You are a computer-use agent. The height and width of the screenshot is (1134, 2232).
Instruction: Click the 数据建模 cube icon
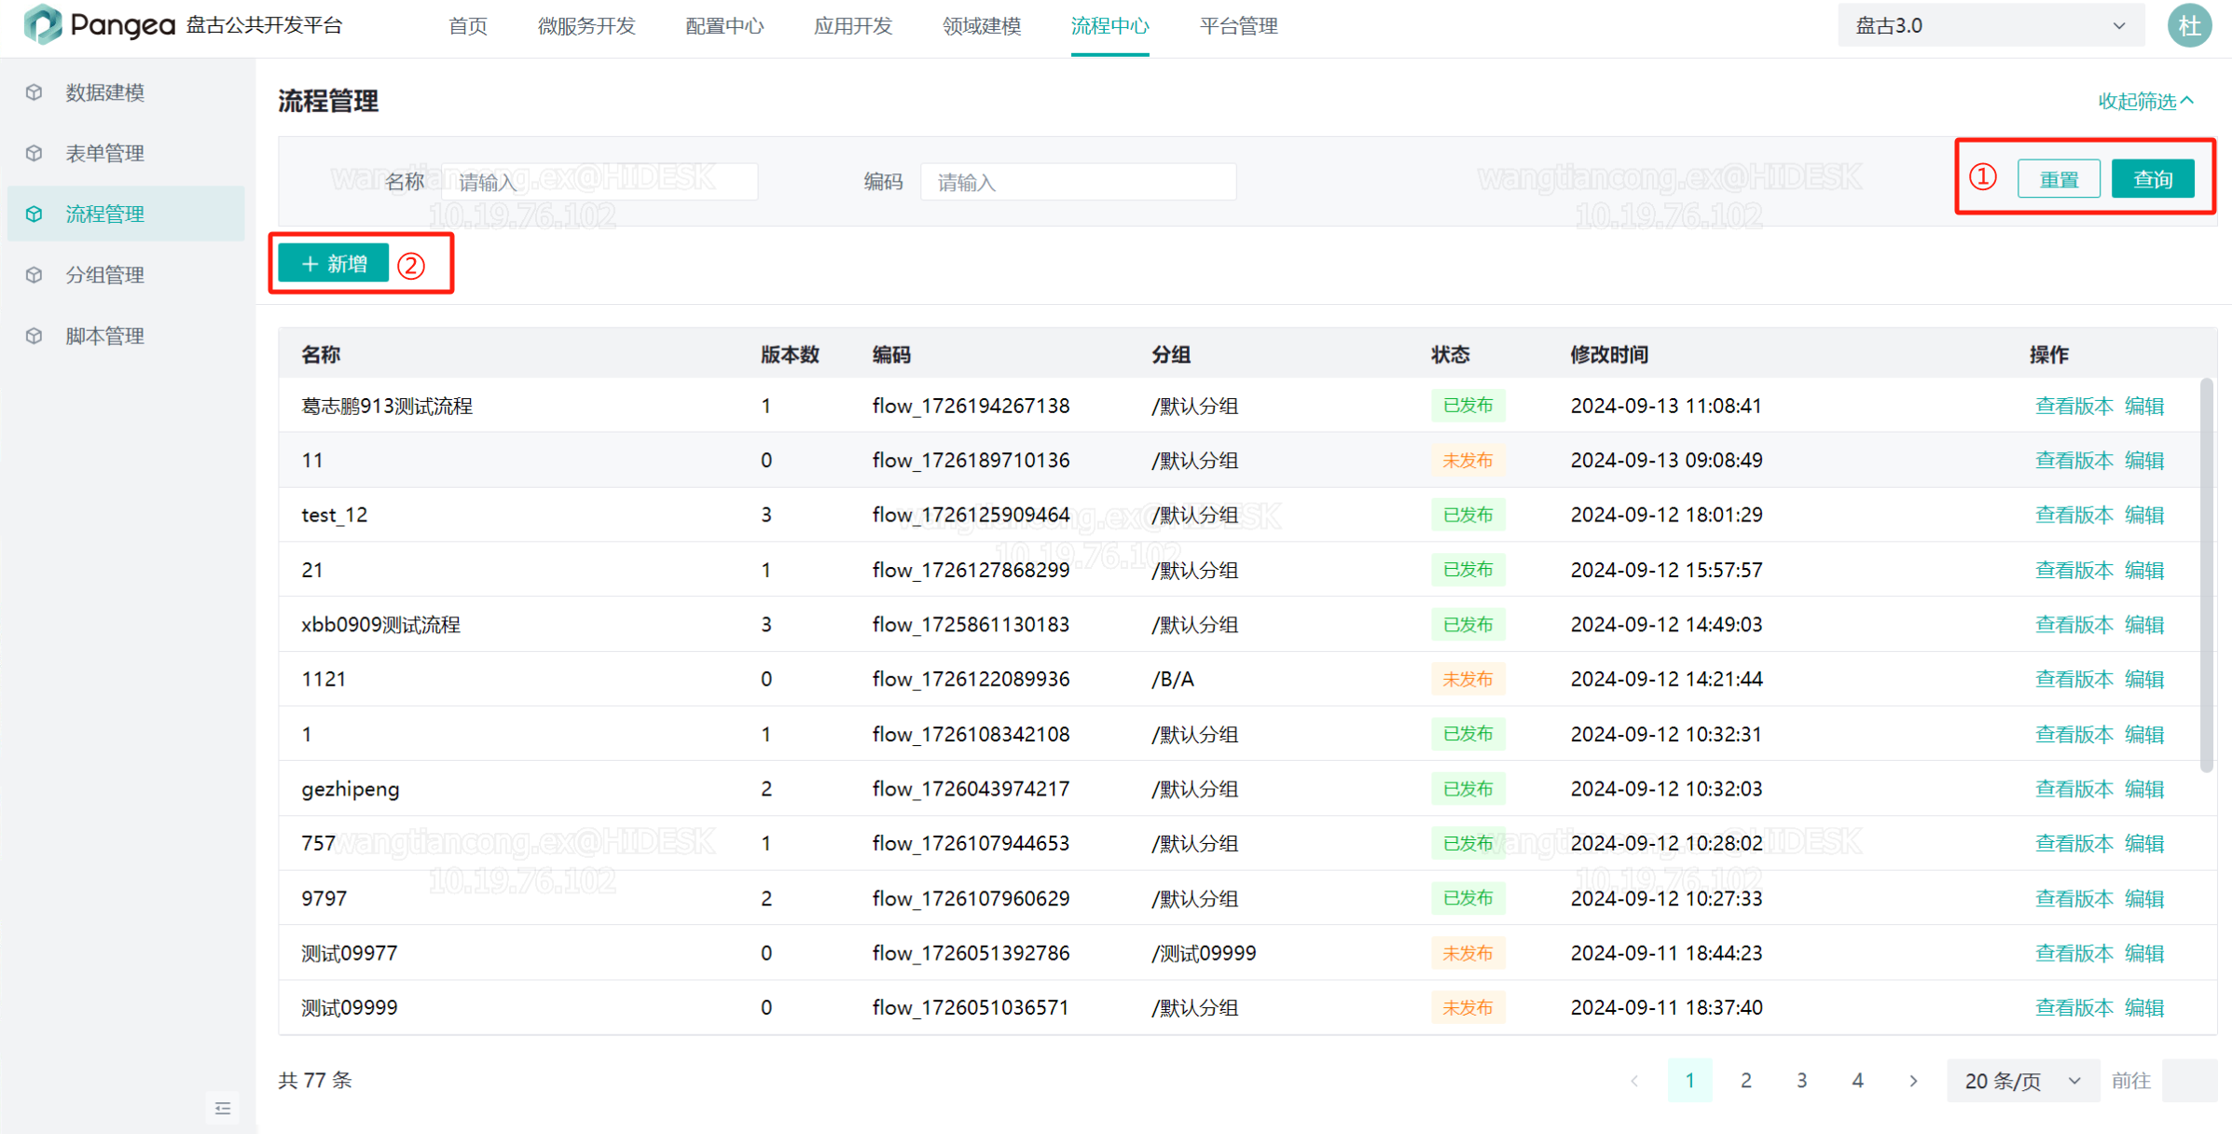pos(34,92)
